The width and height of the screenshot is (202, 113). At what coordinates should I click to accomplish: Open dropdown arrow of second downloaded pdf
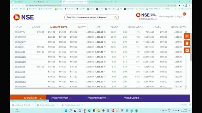click(x=57, y=105)
